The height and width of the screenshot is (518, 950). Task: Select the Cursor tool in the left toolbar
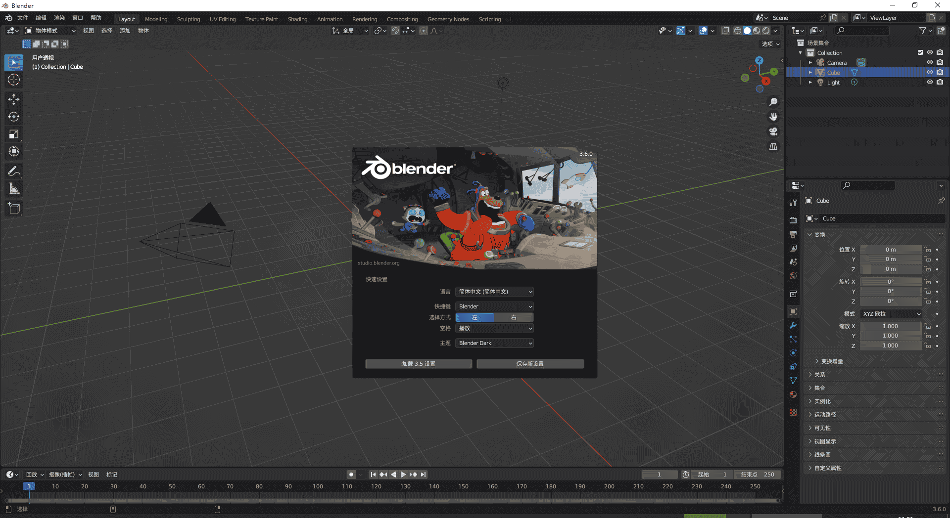point(14,80)
